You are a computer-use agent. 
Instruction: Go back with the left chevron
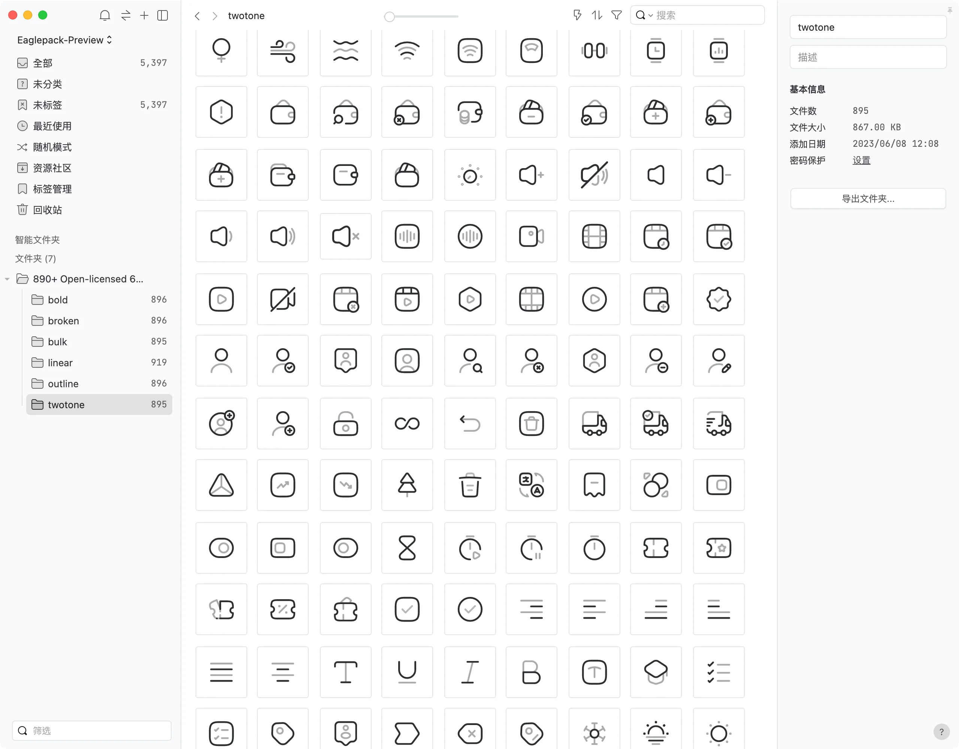197,16
